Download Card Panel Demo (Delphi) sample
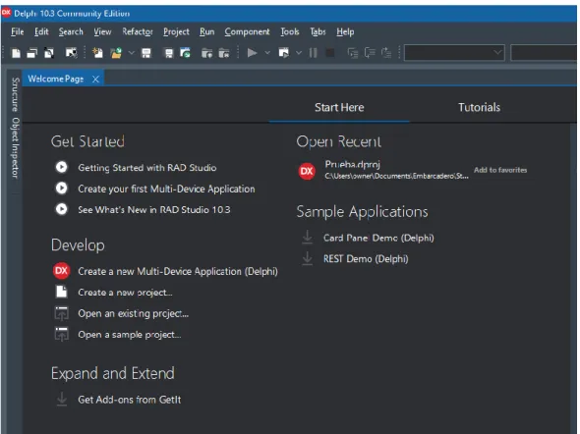Screen dimensions: 580x434 tap(378, 238)
